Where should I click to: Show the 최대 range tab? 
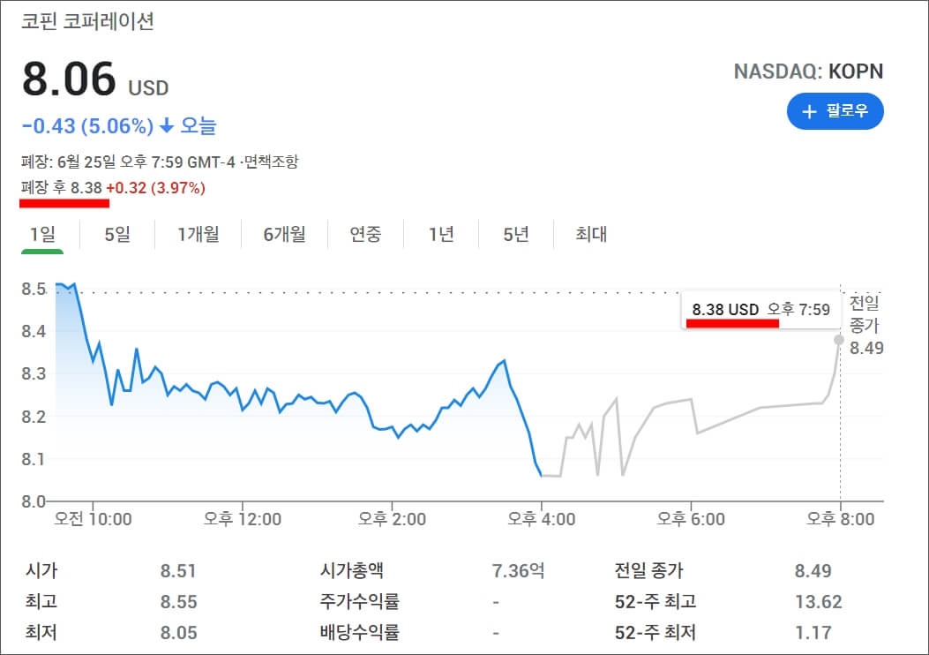pos(591,234)
